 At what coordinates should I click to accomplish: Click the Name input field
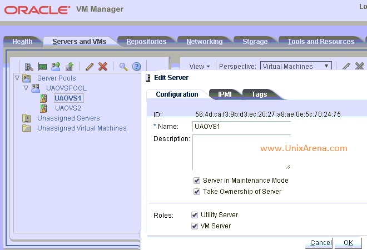[241, 127]
